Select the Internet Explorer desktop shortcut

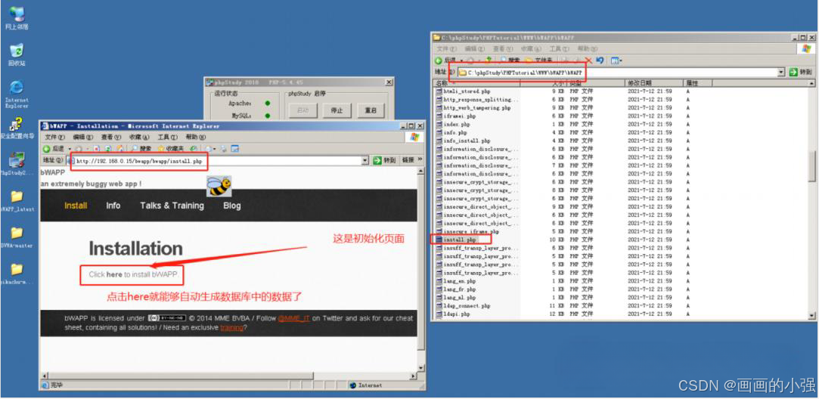17,94
